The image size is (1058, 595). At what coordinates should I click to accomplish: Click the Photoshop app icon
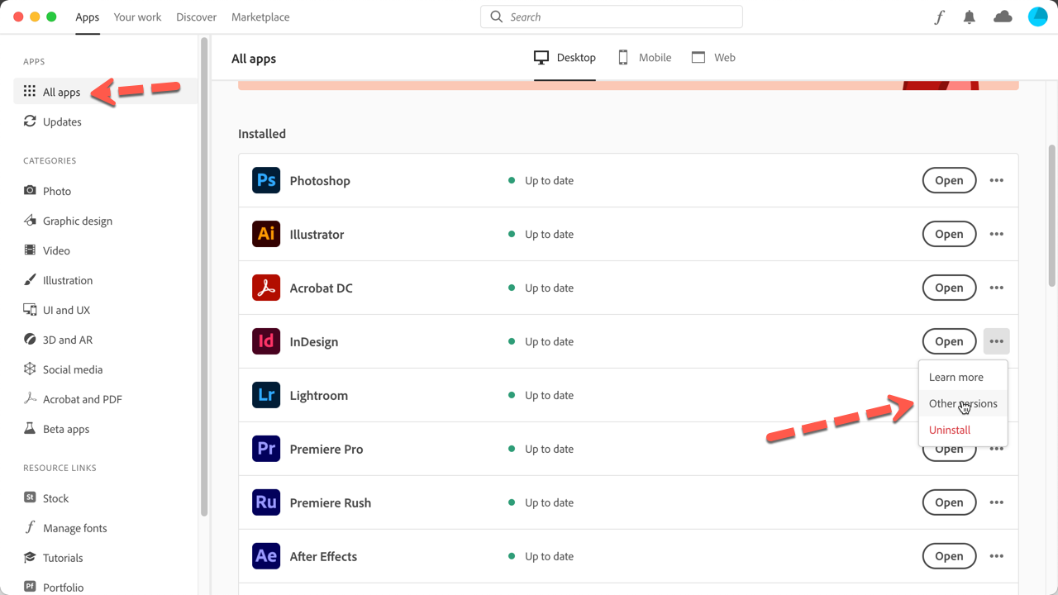coord(266,180)
